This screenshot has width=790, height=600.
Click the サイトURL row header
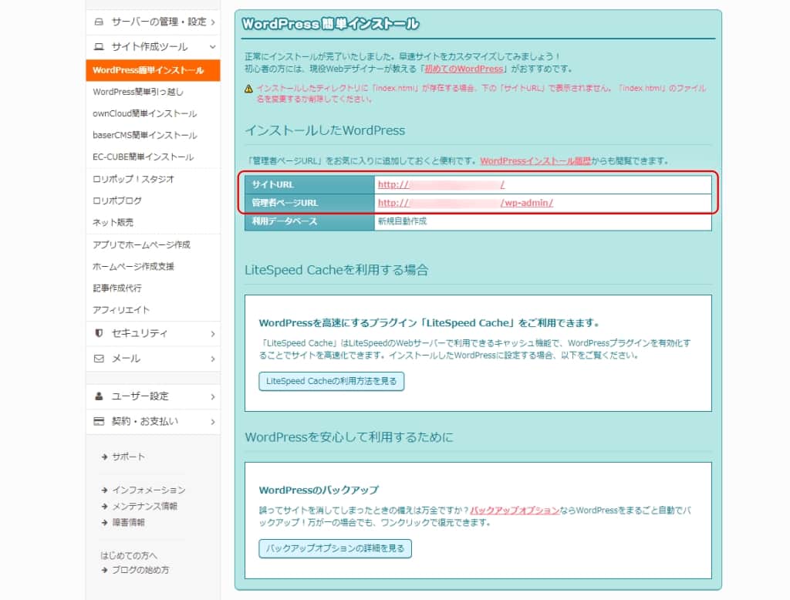point(309,184)
